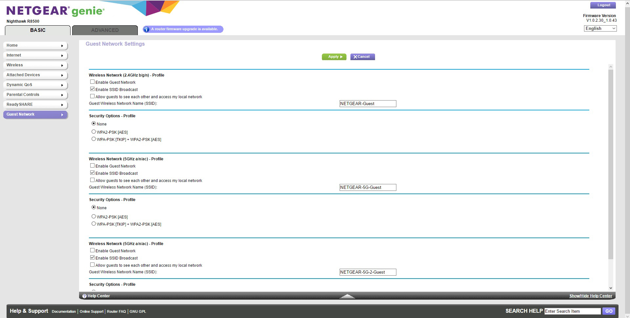The width and height of the screenshot is (630, 318).
Task: Click the green Apply button
Action: 334,57
